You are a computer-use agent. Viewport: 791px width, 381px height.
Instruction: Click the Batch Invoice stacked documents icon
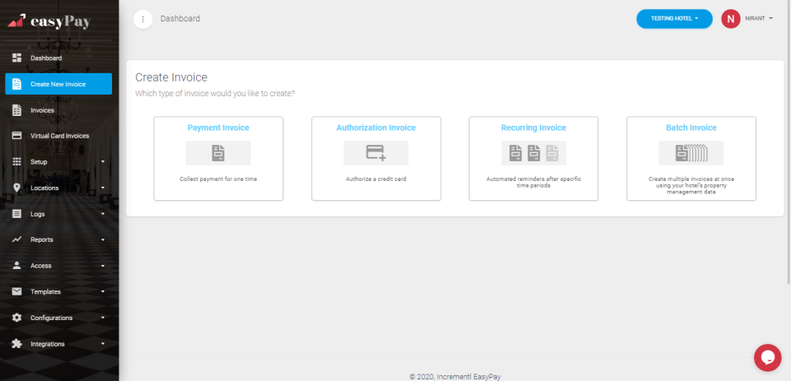pyautogui.click(x=691, y=153)
